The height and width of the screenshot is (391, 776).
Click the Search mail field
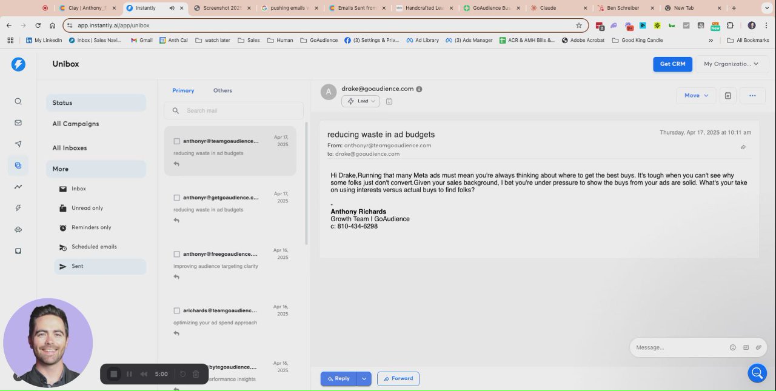(233, 110)
